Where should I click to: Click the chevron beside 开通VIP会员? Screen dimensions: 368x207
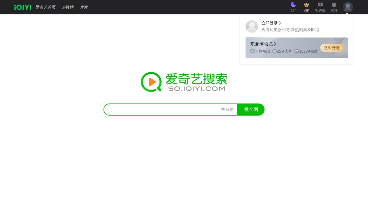(x=275, y=44)
